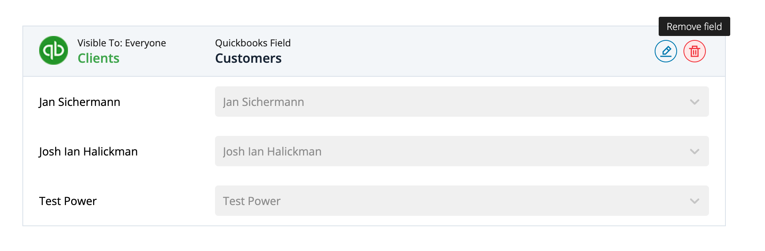The width and height of the screenshot is (765, 251).
Task: Select the Test Power client row label
Action: tap(68, 201)
